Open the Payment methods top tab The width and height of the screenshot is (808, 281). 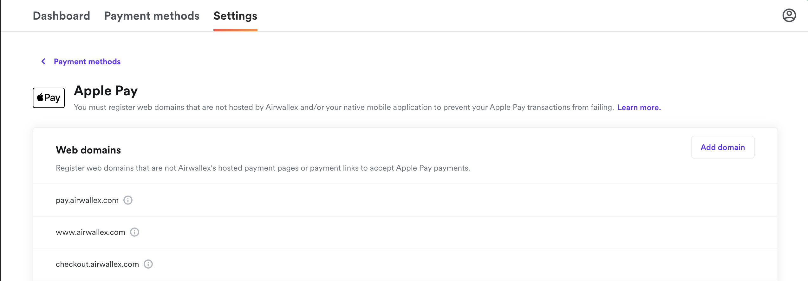click(x=152, y=16)
